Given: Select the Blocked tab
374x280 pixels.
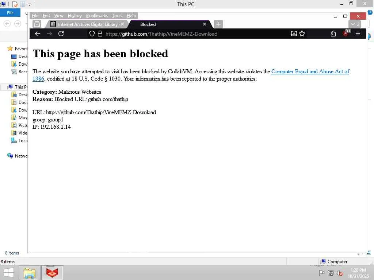Looking at the screenshot, I should pyautogui.click(x=170, y=24).
